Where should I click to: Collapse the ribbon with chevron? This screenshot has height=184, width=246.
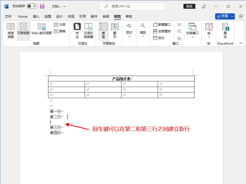click(x=241, y=43)
